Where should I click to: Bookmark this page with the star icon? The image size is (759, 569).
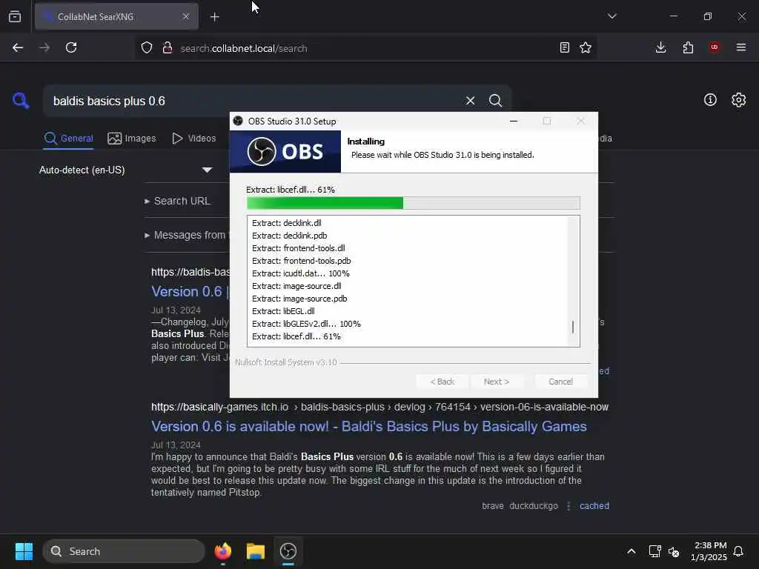click(x=586, y=47)
